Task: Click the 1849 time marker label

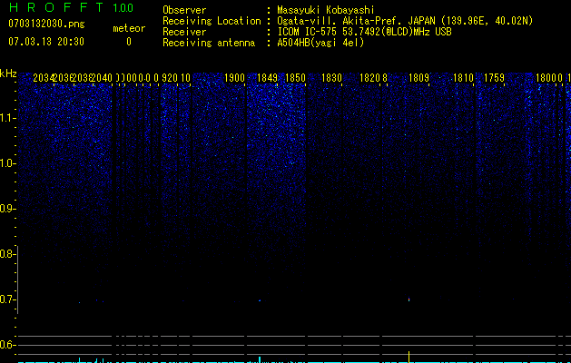Action: 267,78
